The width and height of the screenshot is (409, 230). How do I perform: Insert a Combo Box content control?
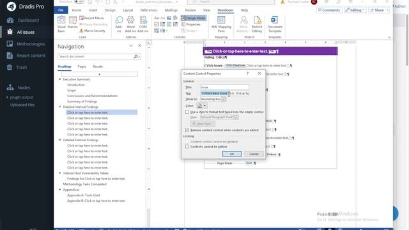pos(162,24)
